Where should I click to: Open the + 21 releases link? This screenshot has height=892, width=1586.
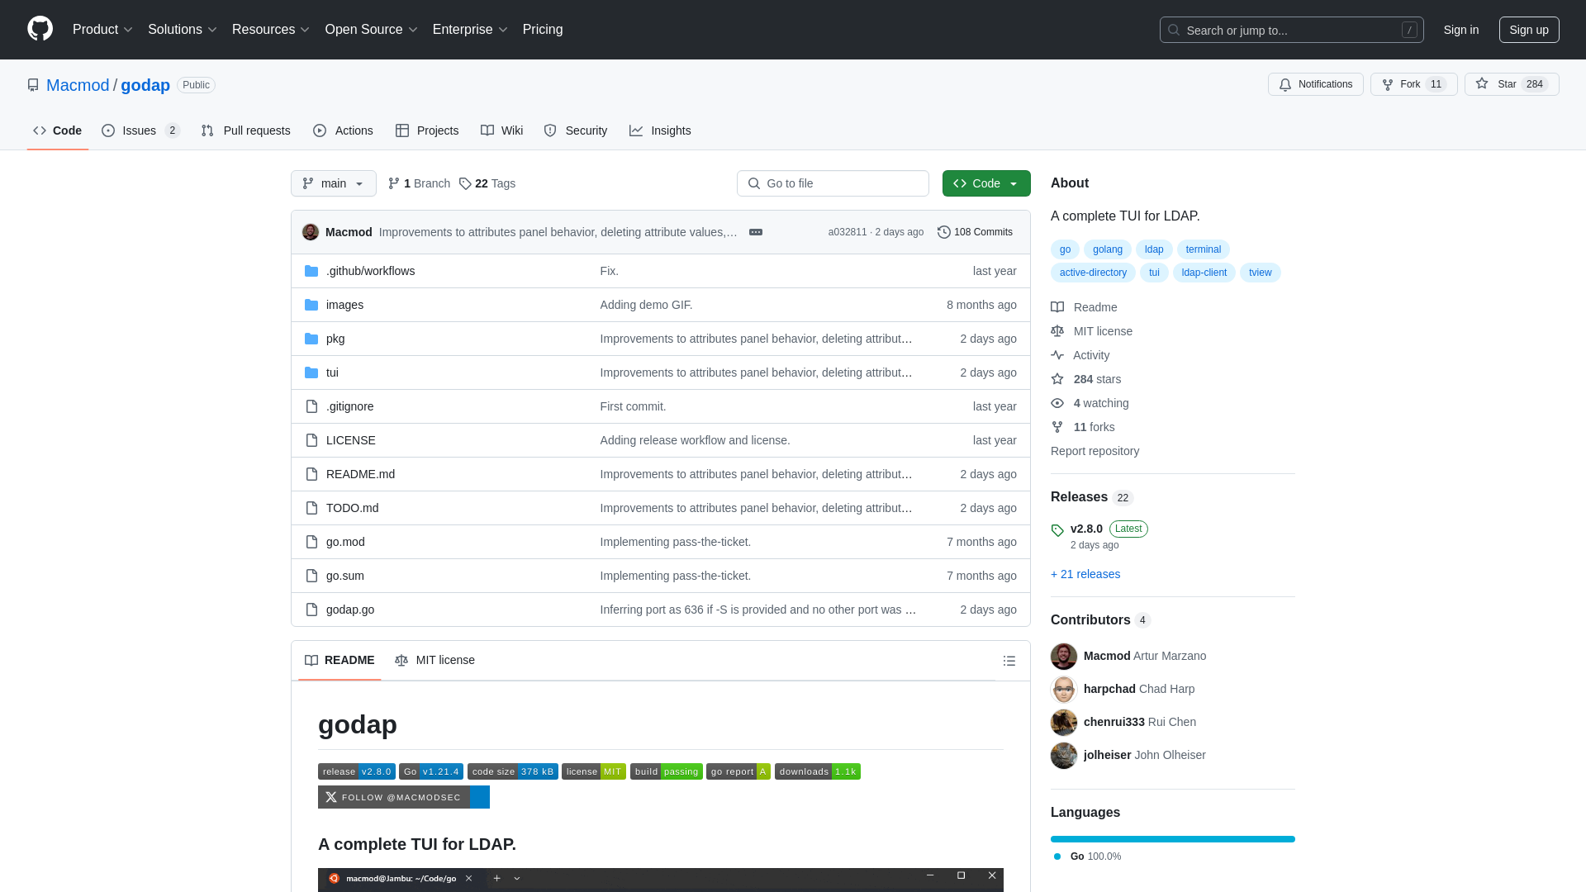pos(1085,574)
